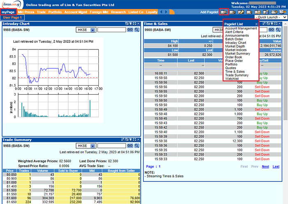Click the second pagelet toolbar icon with arrow
The width and height of the screenshot is (288, 204).
pyautogui.click(x=232, y=12)
